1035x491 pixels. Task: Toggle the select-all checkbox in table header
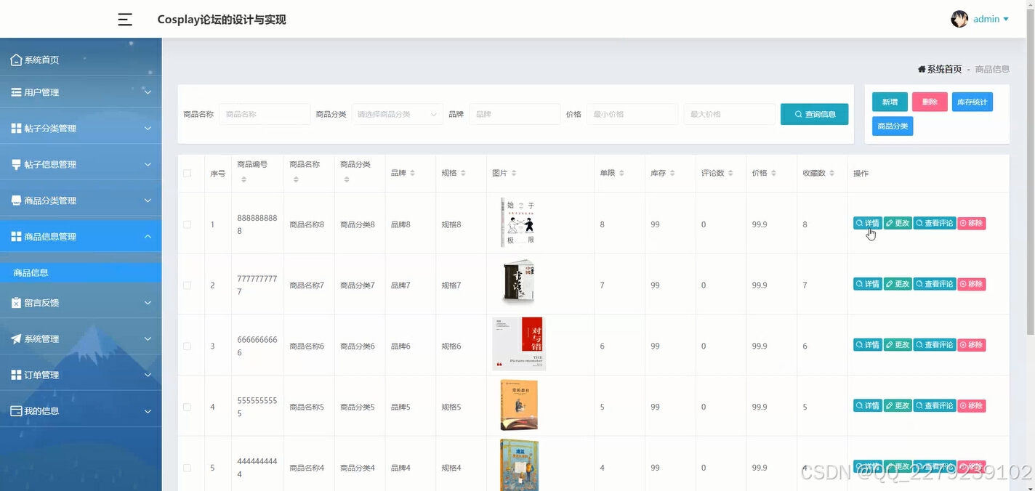pyautogui.click(x=187, y=173)
